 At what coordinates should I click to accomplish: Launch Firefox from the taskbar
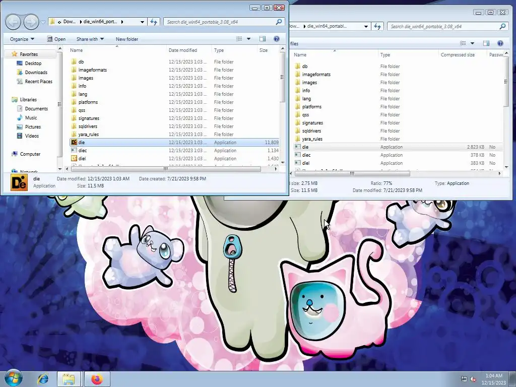pos(97,379)
